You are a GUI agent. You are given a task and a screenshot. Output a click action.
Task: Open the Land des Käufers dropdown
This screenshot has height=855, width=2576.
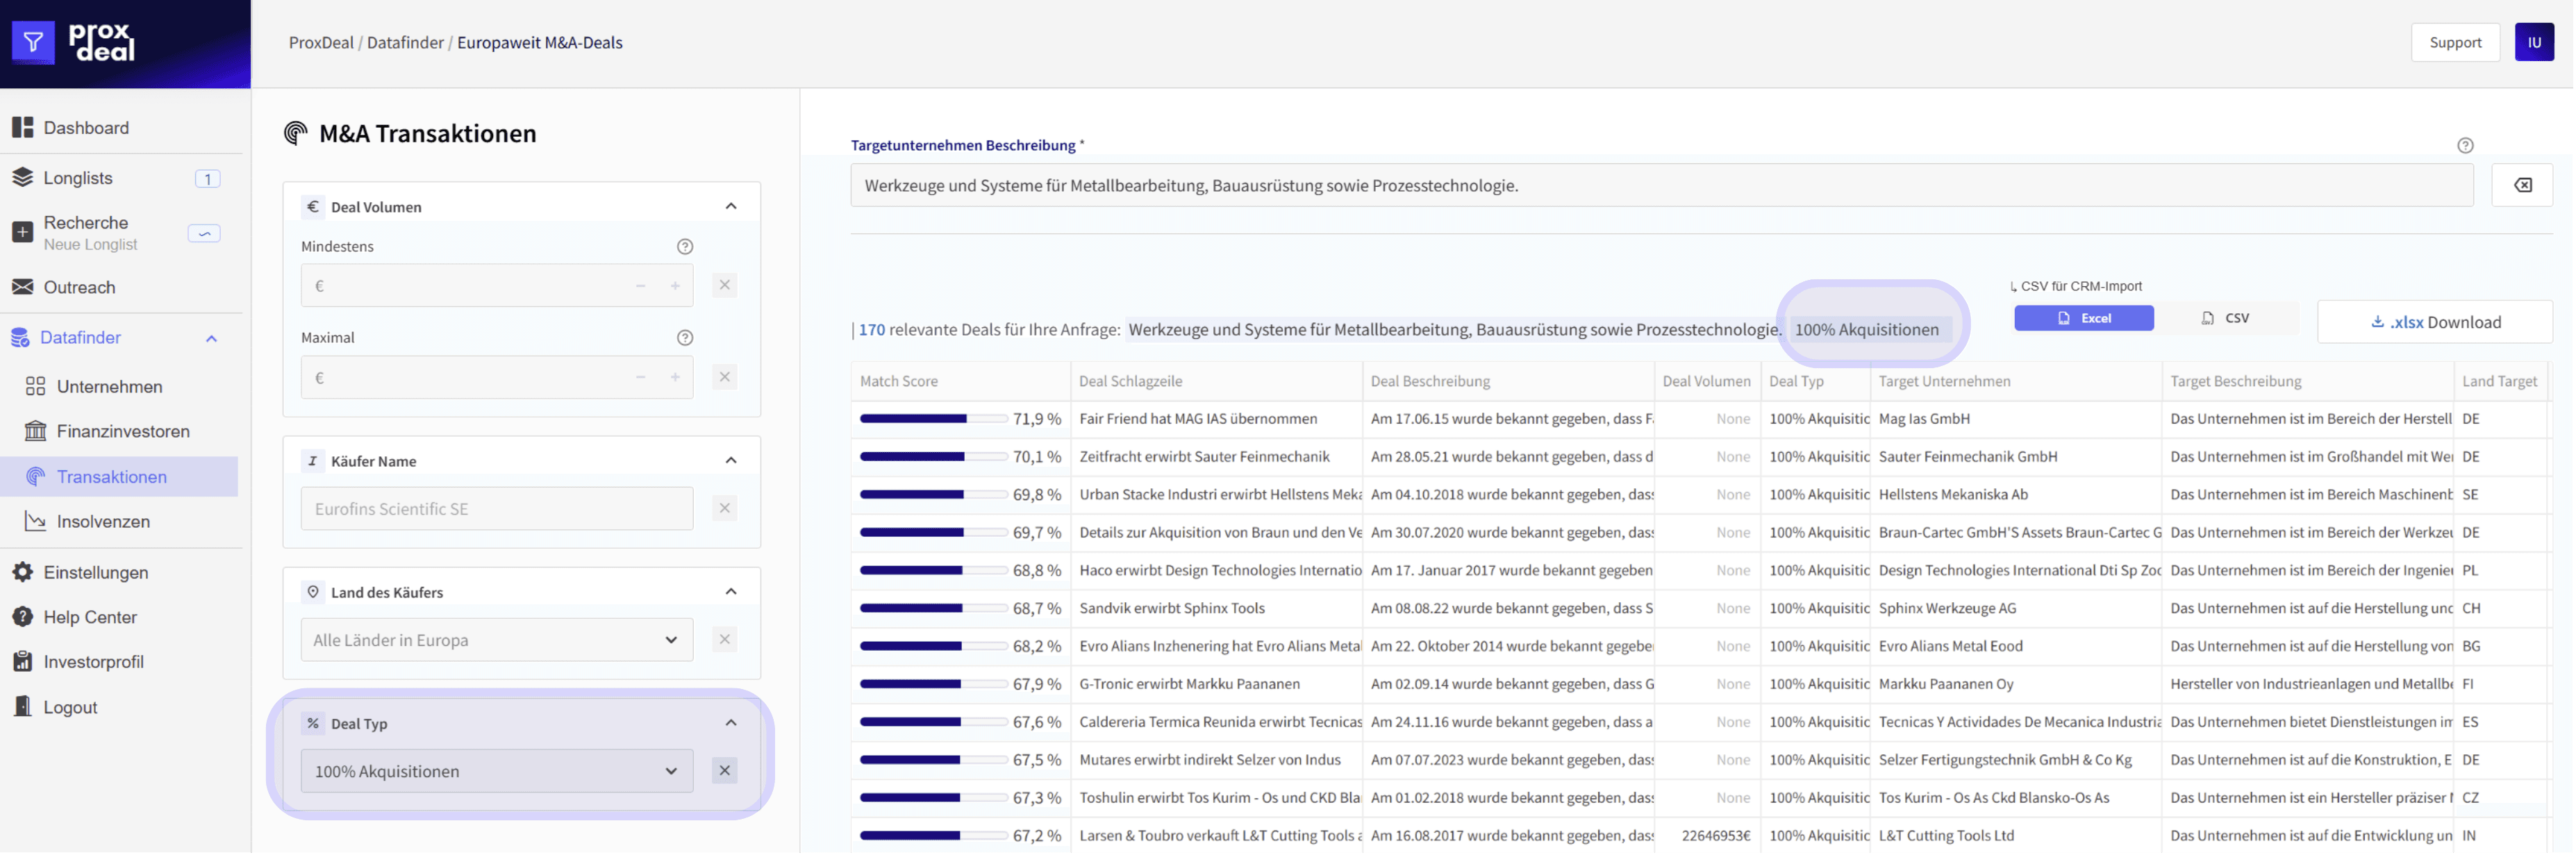[x=496, y=640]
